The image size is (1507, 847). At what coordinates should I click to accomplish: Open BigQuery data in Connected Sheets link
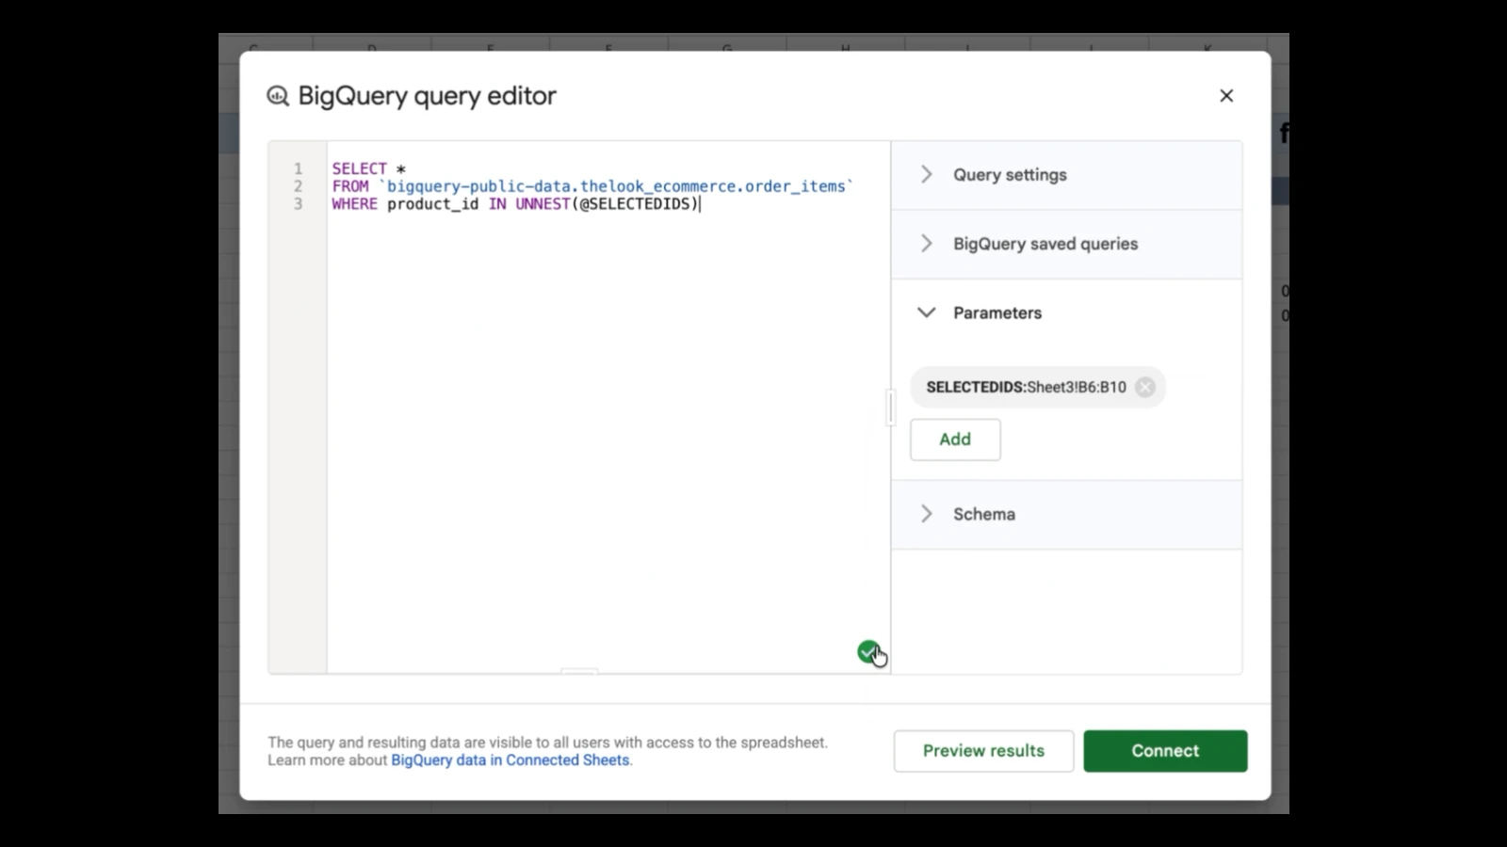[x=510, y=760]
